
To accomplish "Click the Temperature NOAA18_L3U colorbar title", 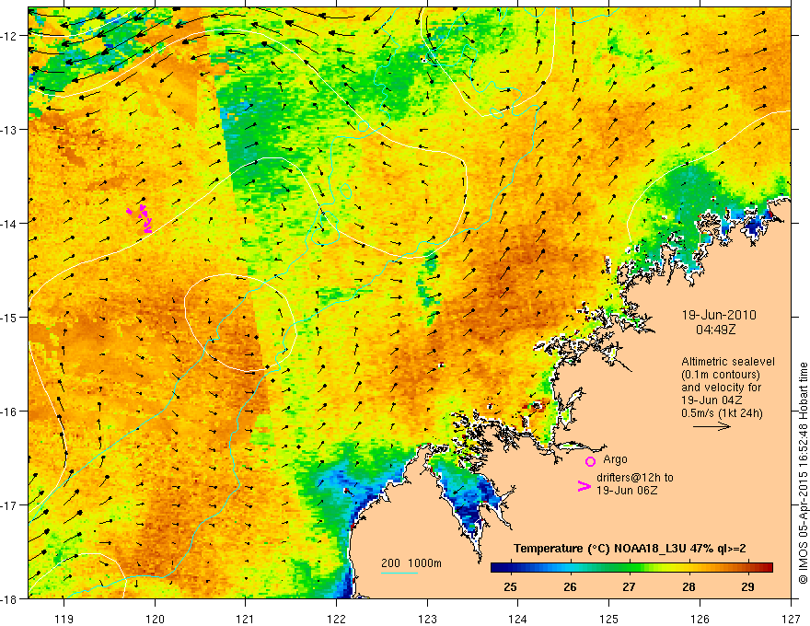I will 630,549.
